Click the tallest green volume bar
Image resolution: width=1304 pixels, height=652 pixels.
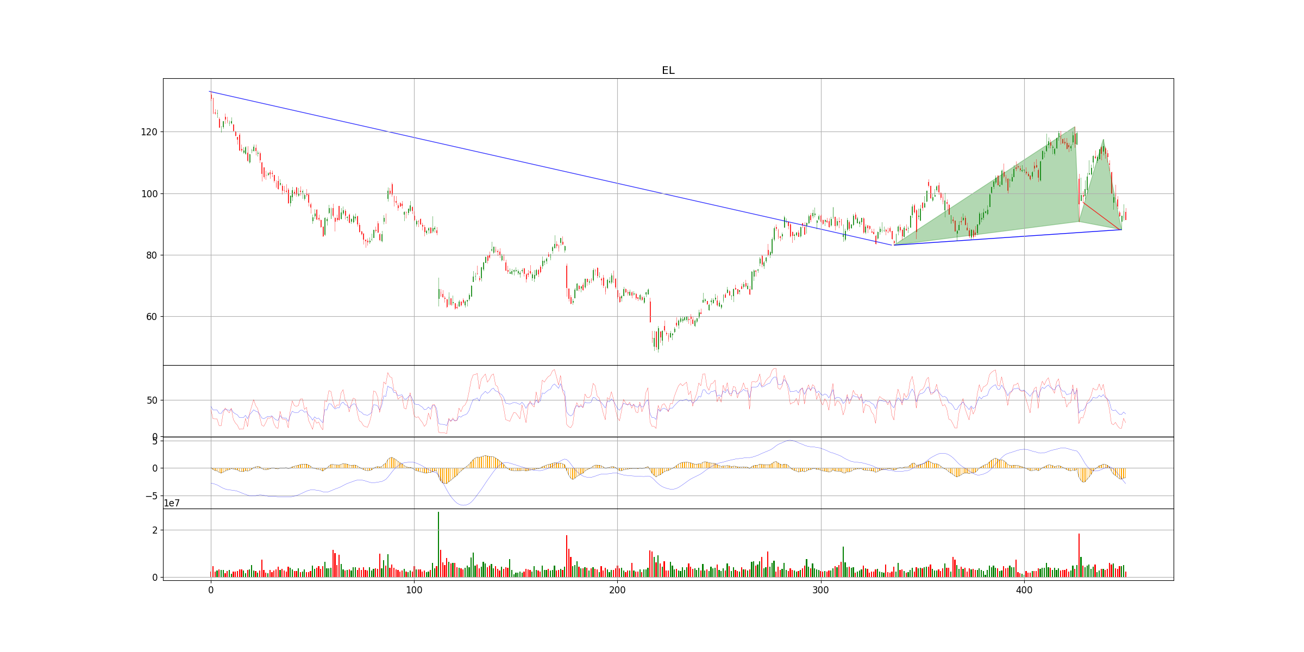click(x=438, y=543)
